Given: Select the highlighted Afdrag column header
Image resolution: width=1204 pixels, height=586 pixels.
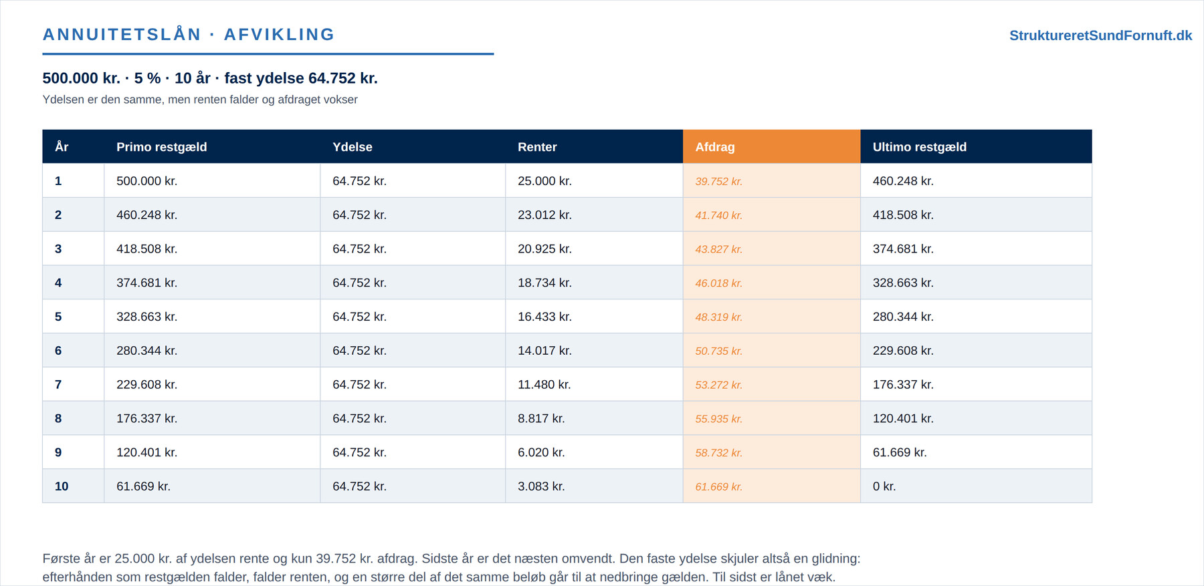Looking at the screenshot, I should pos(771,146).
